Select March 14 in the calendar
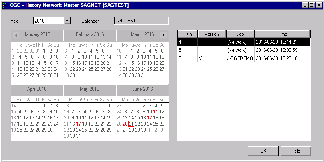324x162 pixels. [125, 63]
